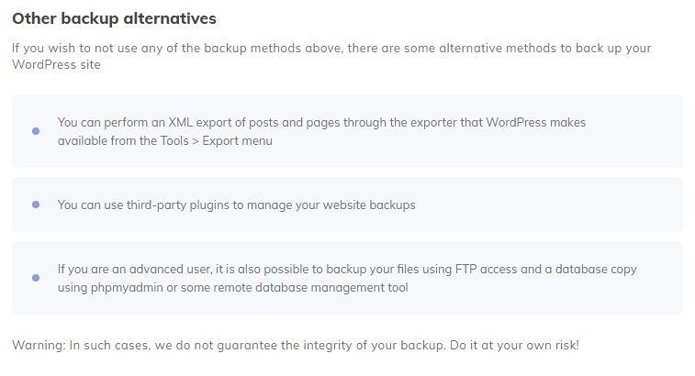
Task: Click the bullet dot beside XML export item
Action: pyautogui.click(x=36, y=131)
